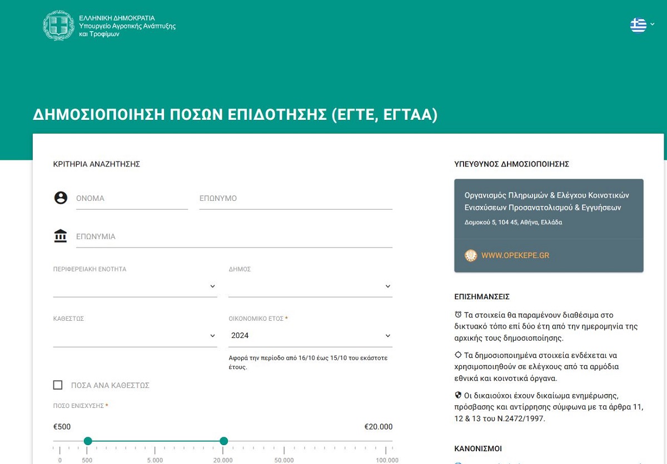
Task: Open the ΚΑΘΕΣΤΩΣ dropdown
Action: click(135, 336)
